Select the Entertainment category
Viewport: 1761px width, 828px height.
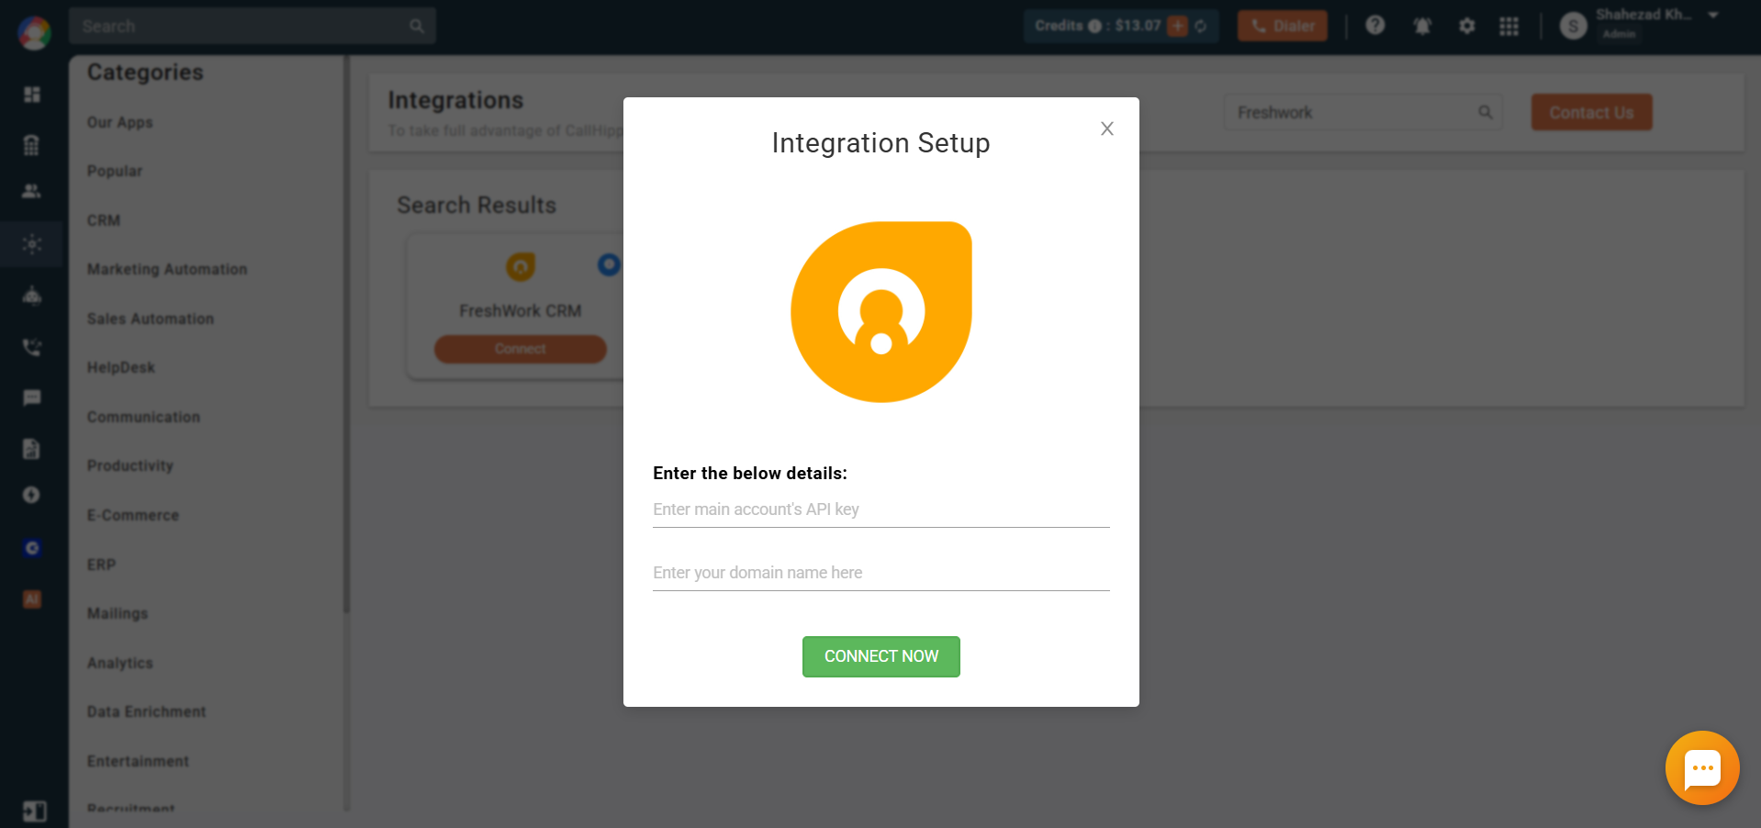[138, 761]
